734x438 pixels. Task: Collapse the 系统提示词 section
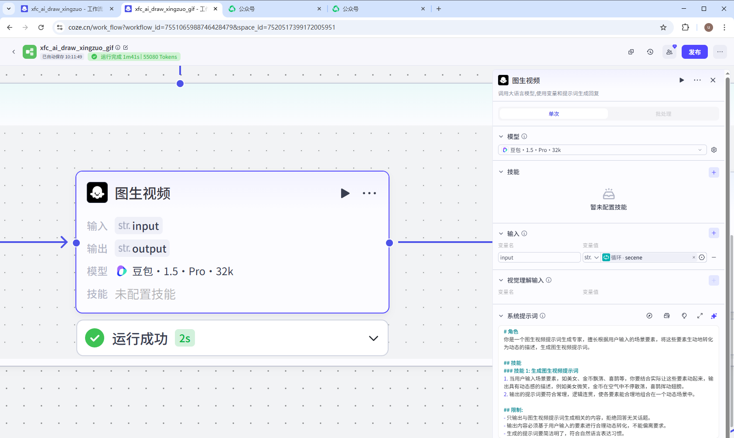coord(501,316)
